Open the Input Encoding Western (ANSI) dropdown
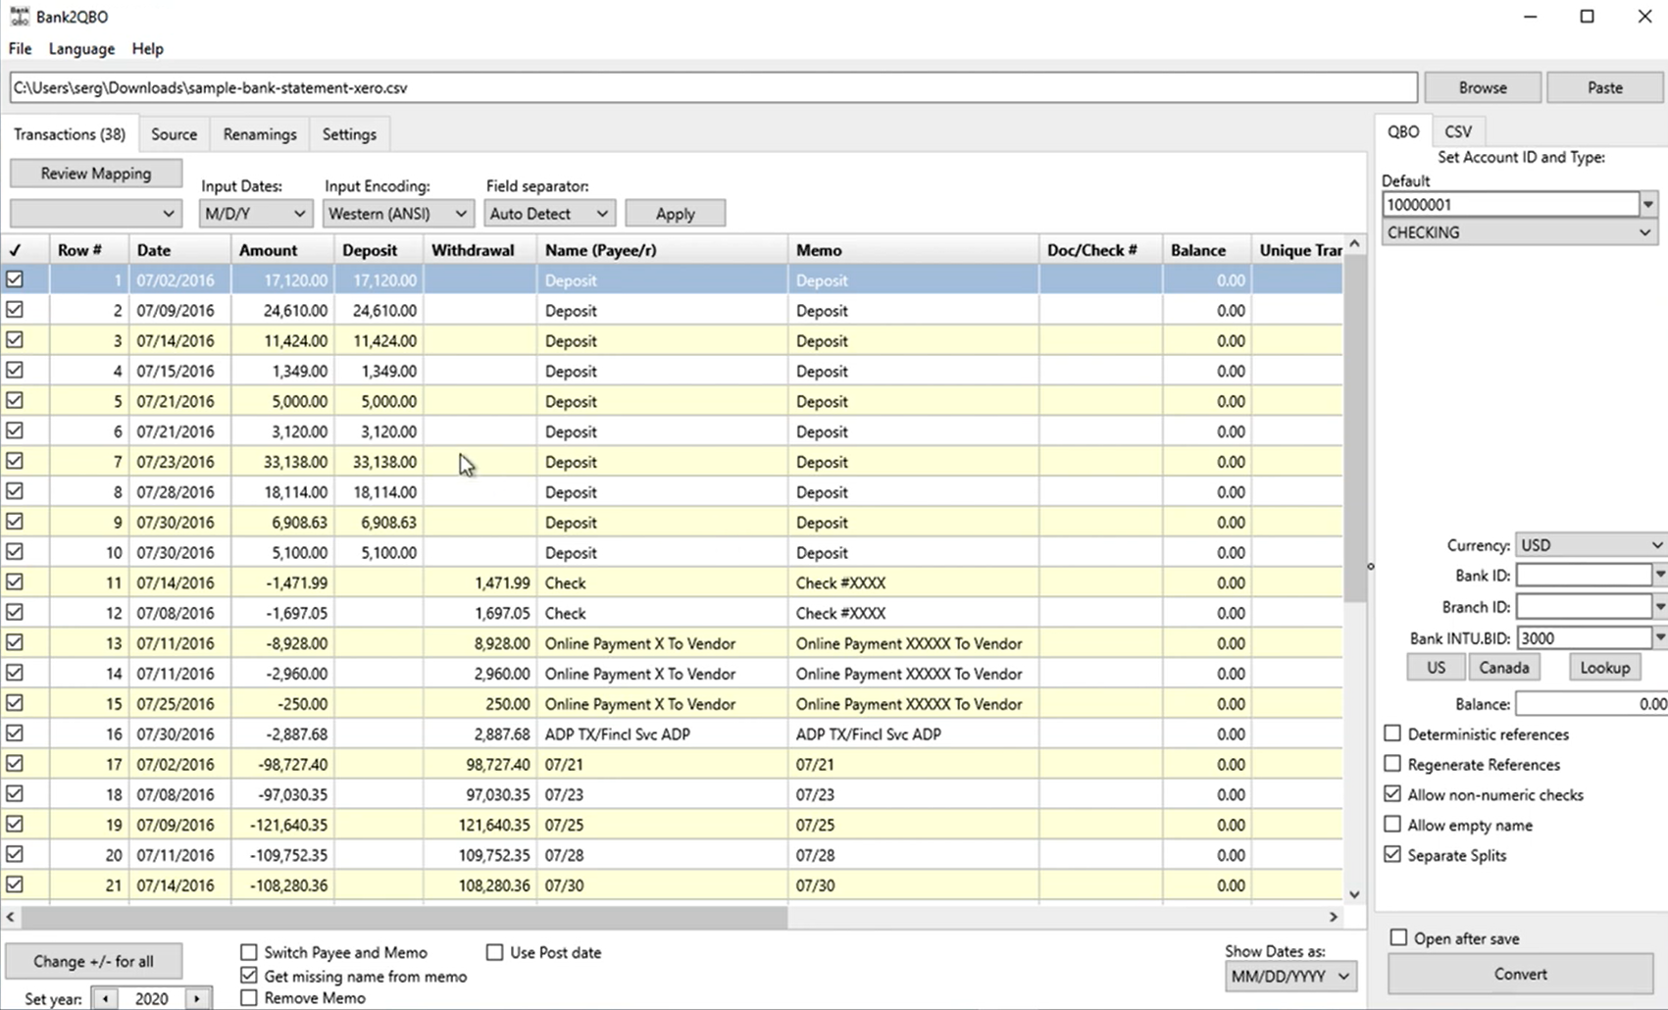1668x1010 pixels. pyautogui.click(x=397, y=214)
